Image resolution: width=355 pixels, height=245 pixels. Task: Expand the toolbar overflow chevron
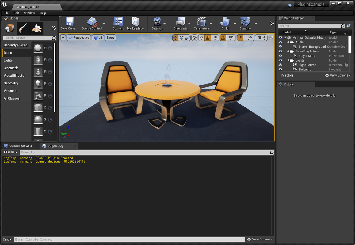(272, 24)
